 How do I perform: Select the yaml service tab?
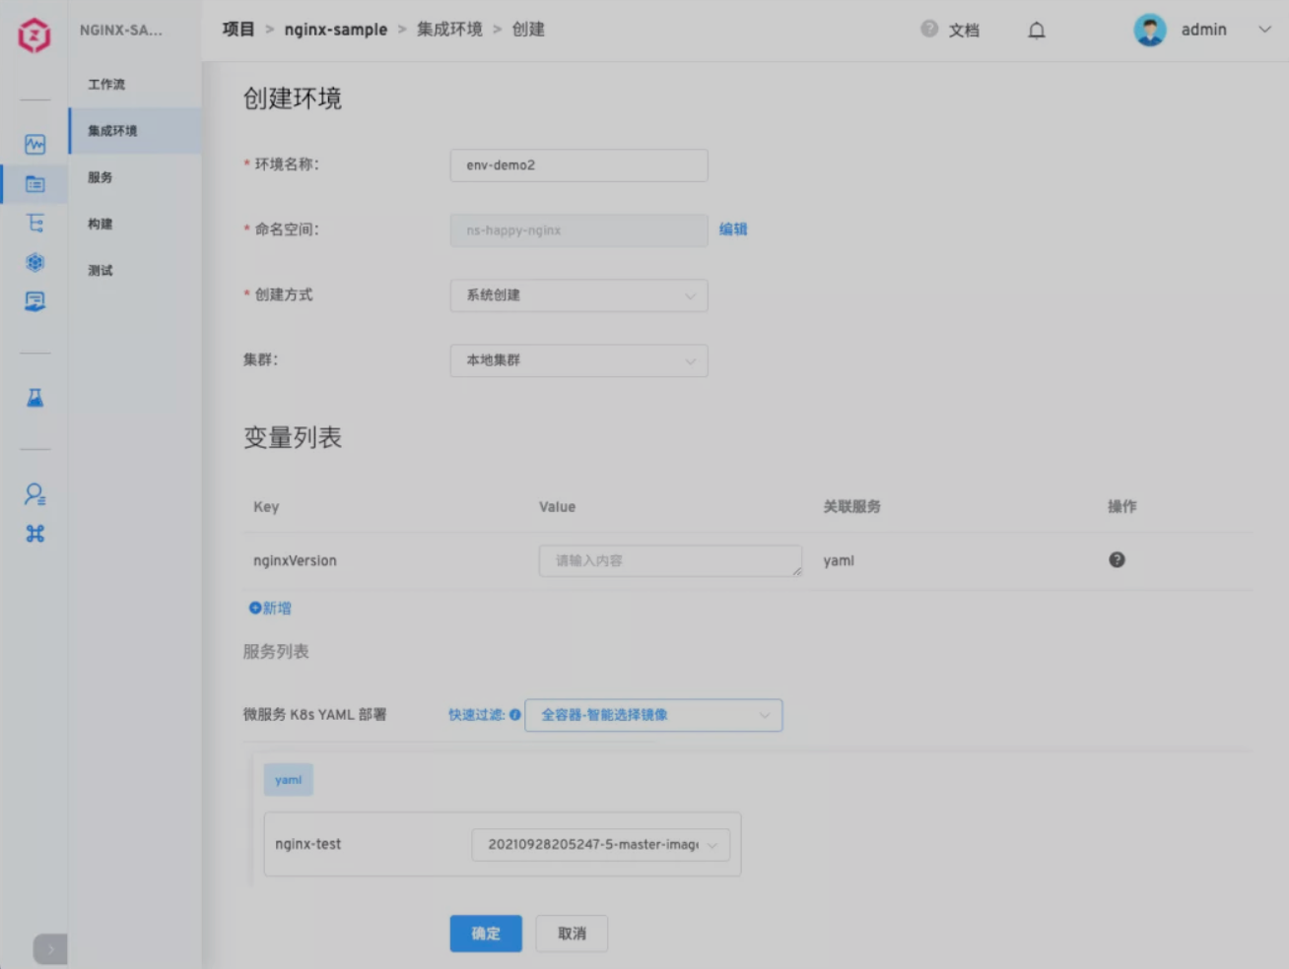pyautogui.click(x=288, y=779)
